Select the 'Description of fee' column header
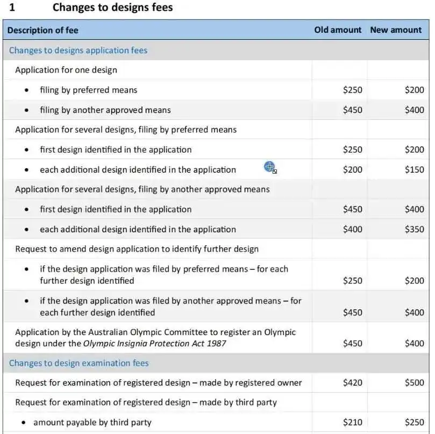Viewport: 435px width, 434px height. [42, 30]
